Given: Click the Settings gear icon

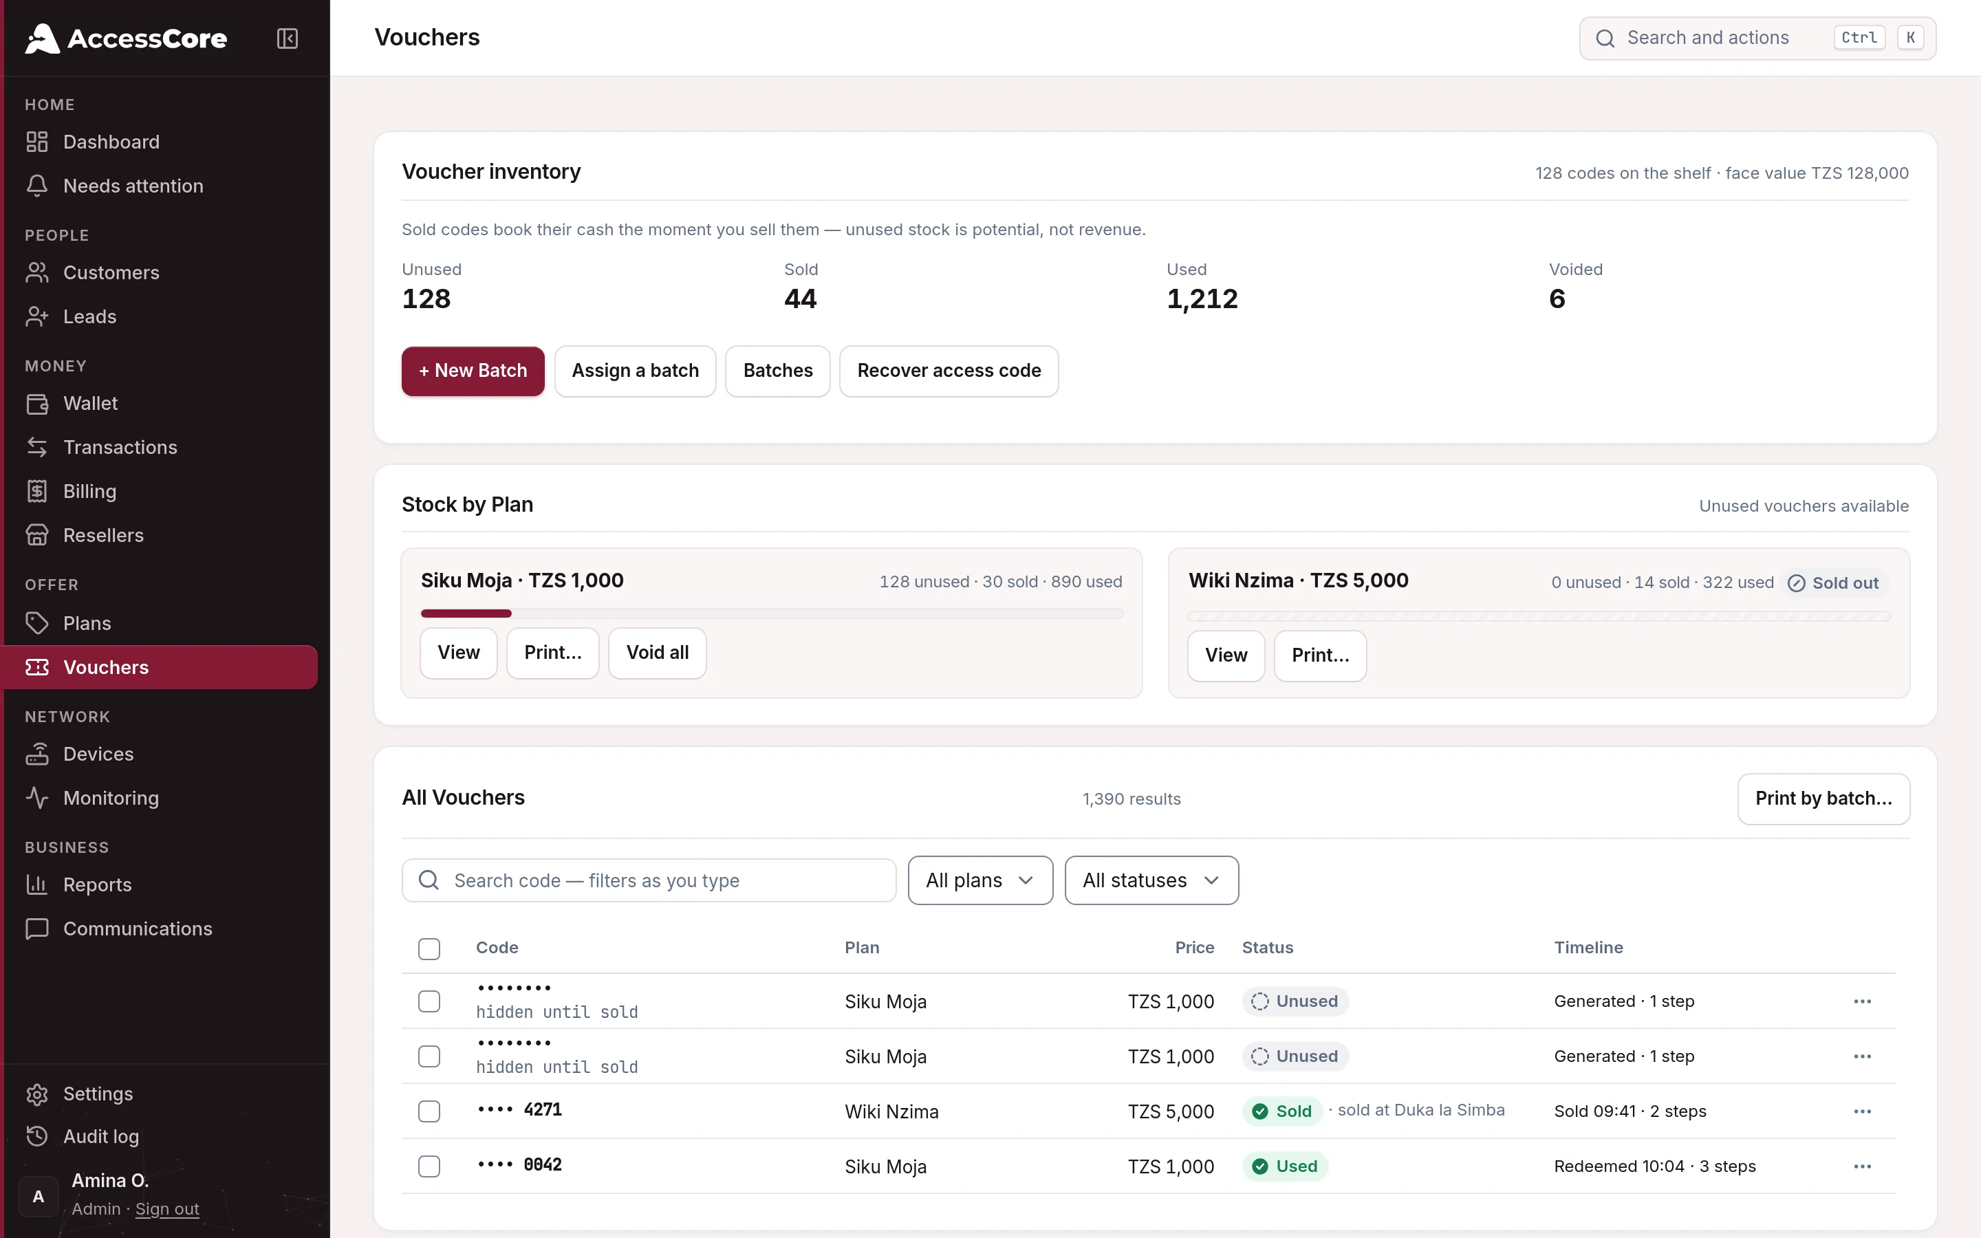Looking at the screenshot, I should click(37, 1094).
